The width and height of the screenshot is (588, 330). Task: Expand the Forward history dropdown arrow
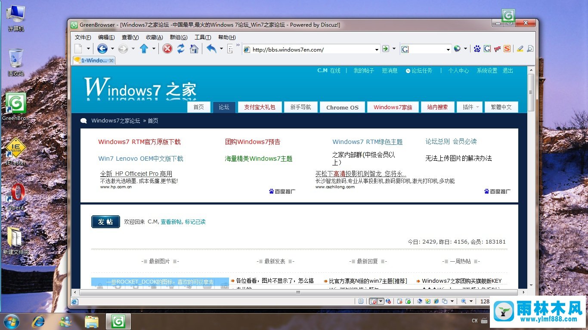(x=133, y=49)
